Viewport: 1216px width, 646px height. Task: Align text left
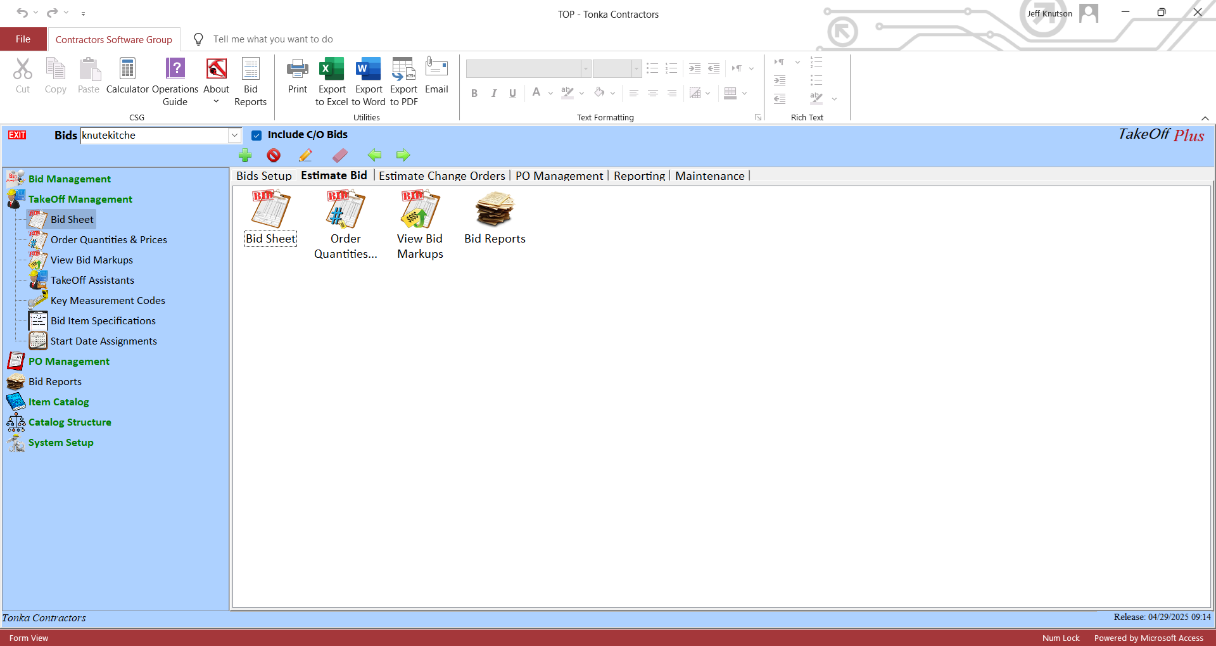click(633, 93)
